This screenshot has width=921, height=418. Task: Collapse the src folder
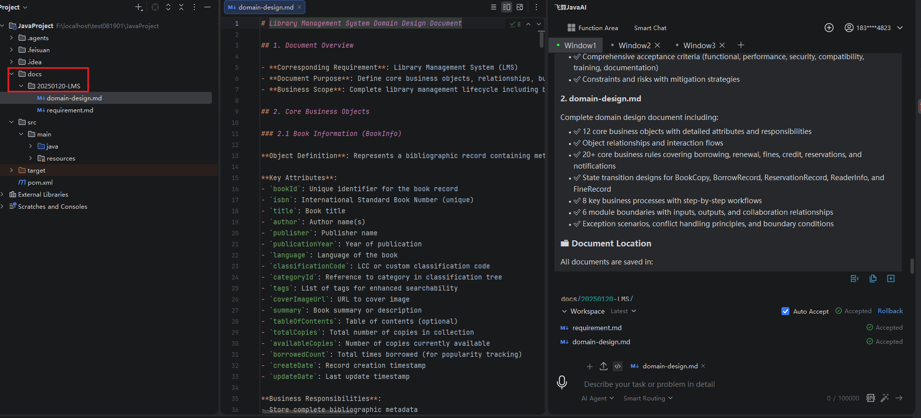coord(12,122)
